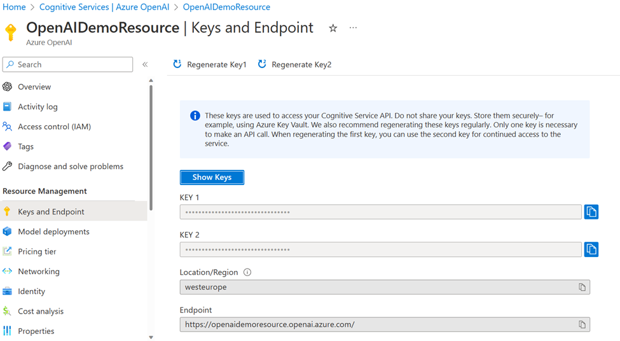Screen dimensions: 620x341
Task: Click the Pricing tier icon
Action: coord(7,251)
